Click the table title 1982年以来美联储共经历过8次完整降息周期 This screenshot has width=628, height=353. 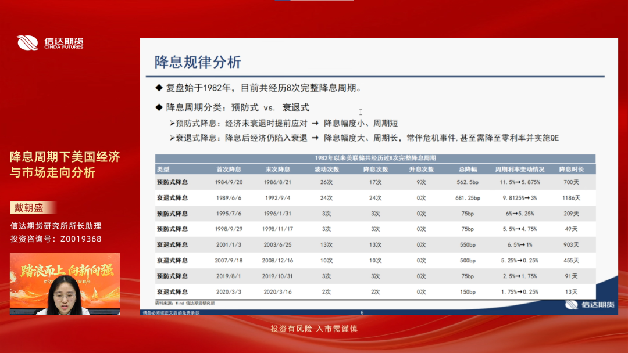[375, 158]
